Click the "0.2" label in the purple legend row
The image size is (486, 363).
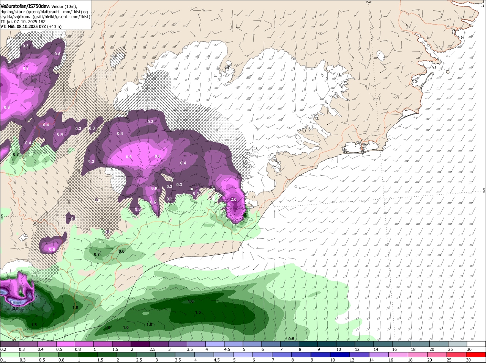tap(3, 349)
